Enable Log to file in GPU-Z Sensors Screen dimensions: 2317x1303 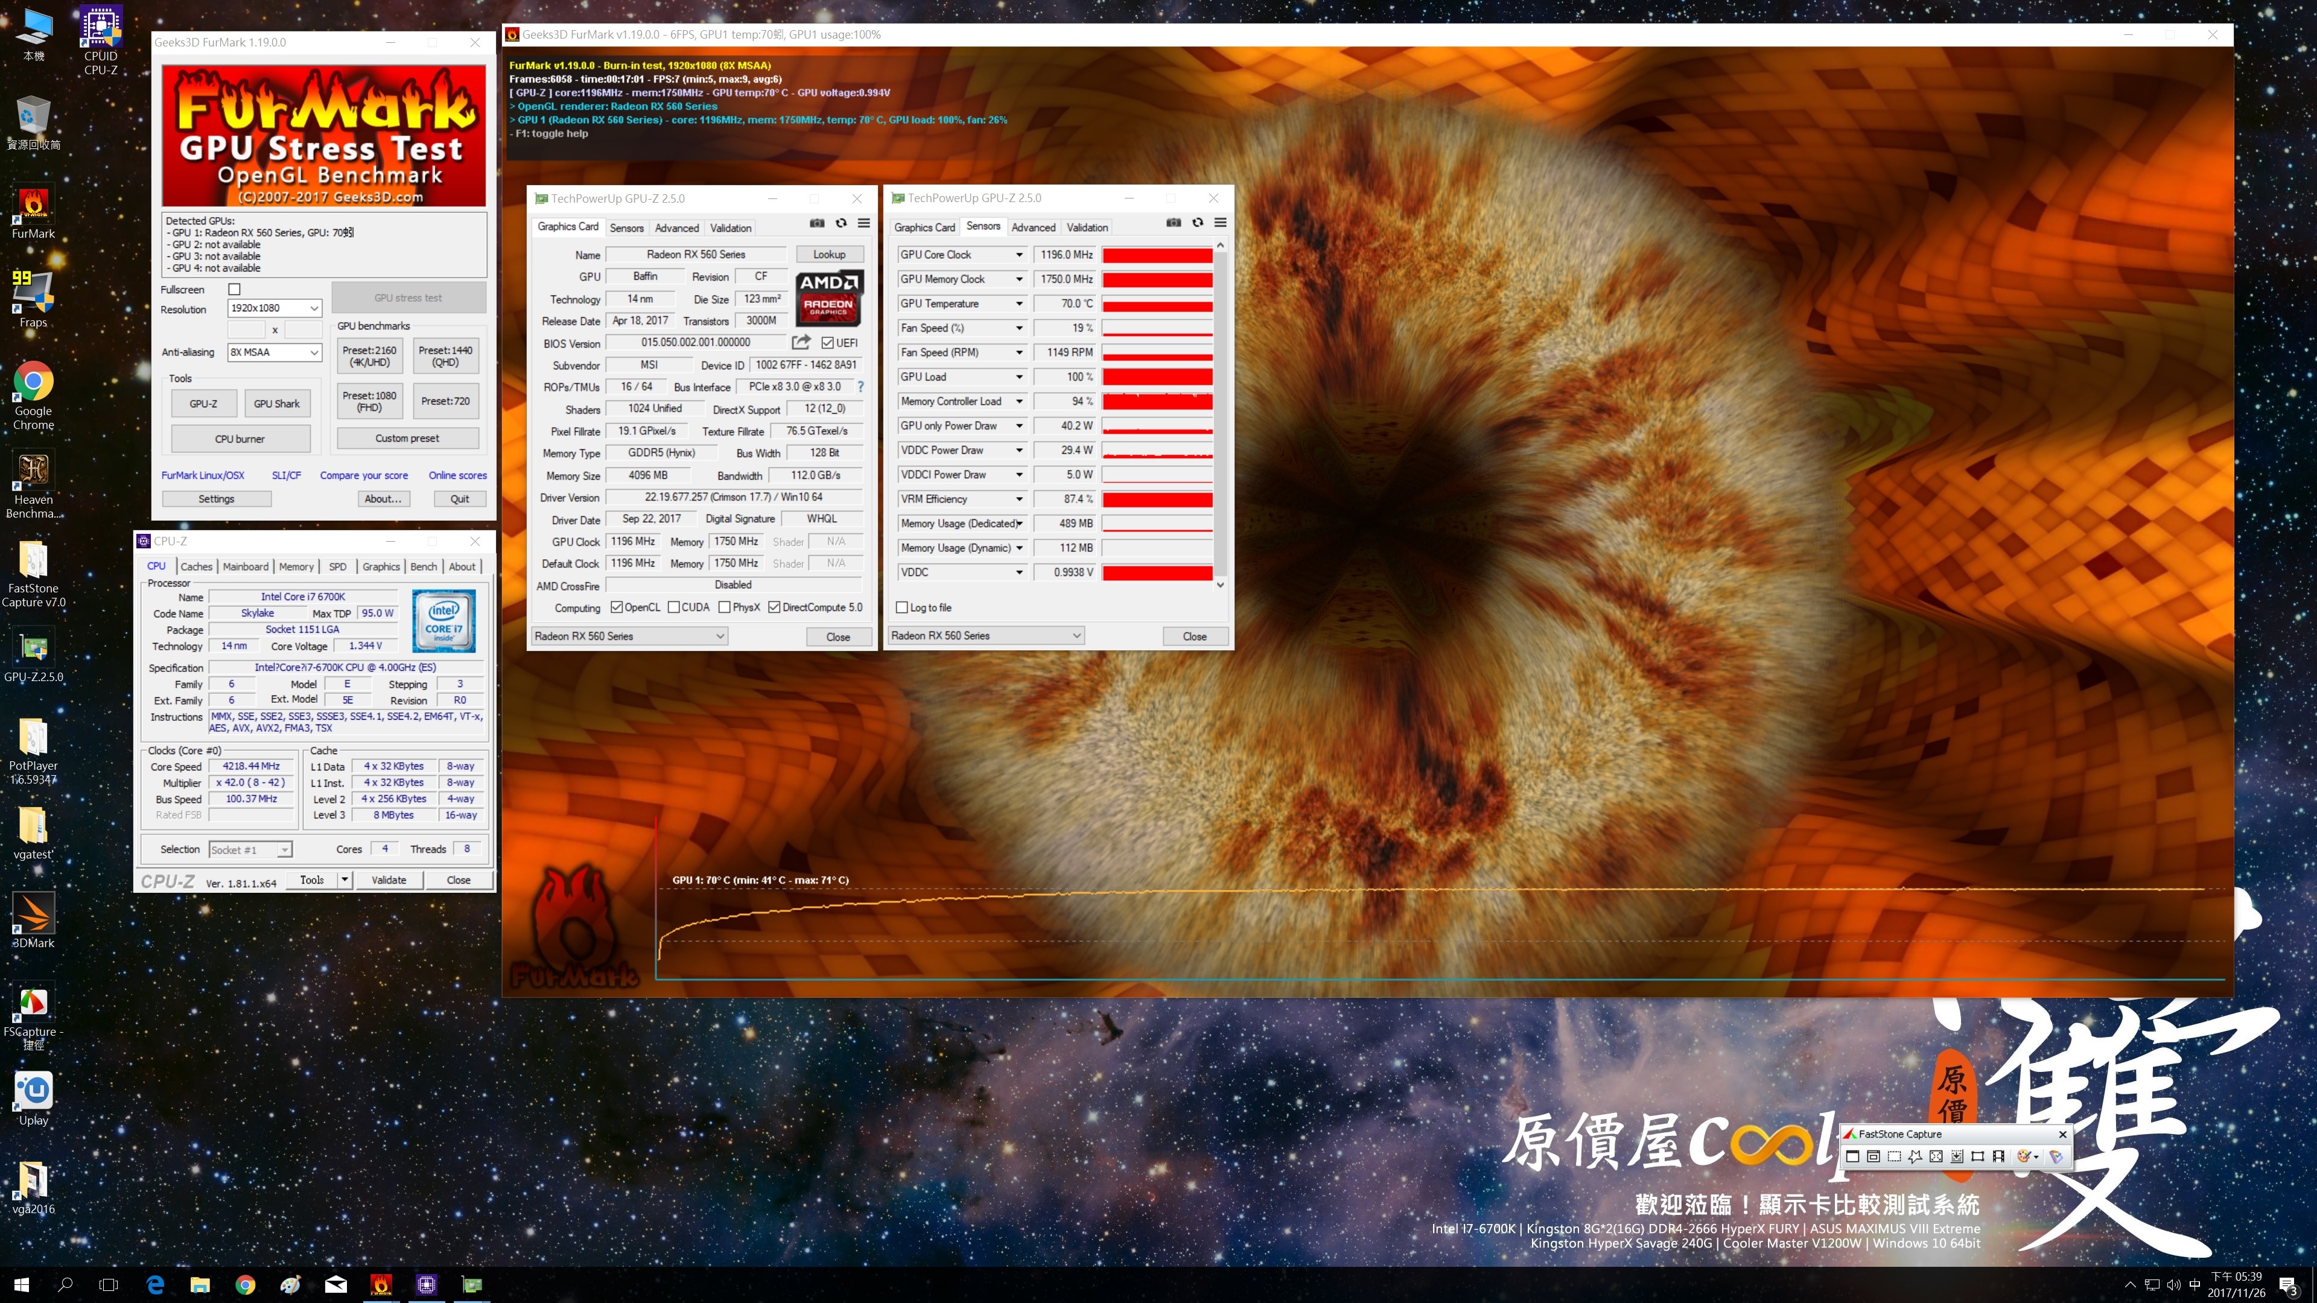coord(901,607)
